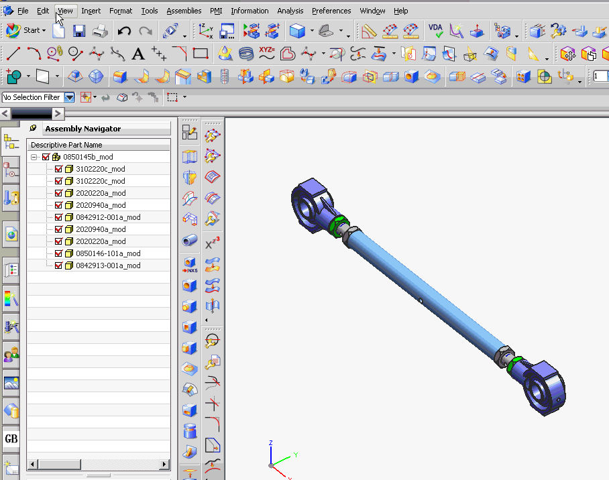
Task: Click the measure angle triangle icon
Action: click(x=368, y=31)
